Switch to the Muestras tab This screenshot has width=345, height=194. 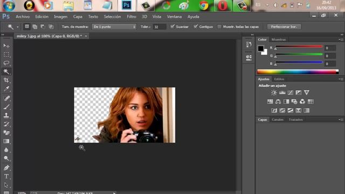[279, 39]
